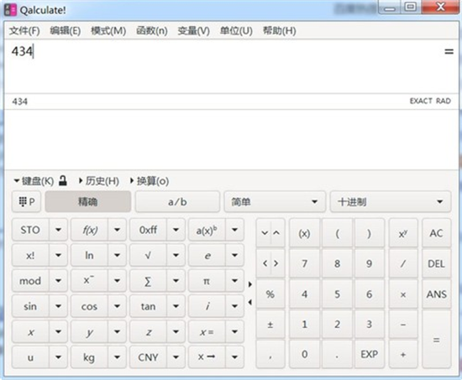
Task: Toggle the keypad lock icon
Action: coord(62,180)
